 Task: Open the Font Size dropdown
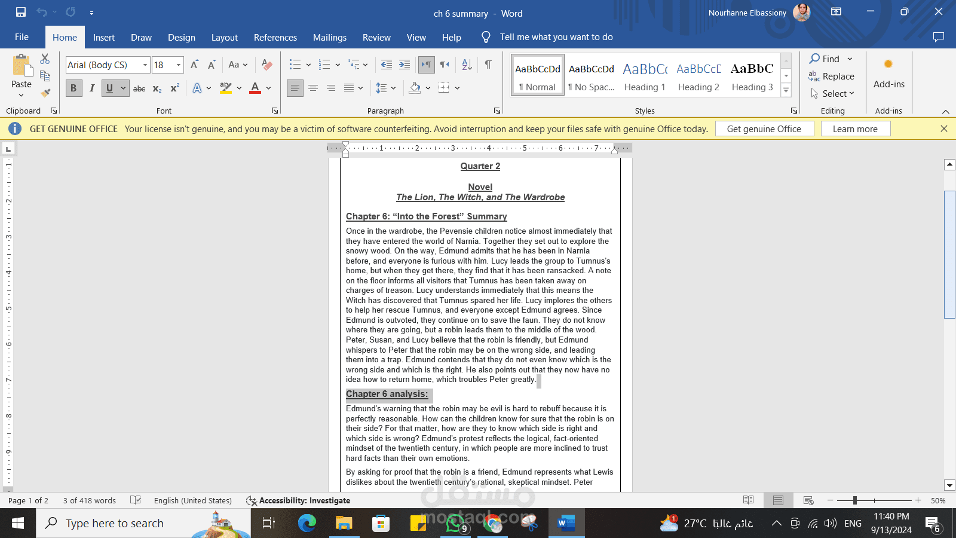tap(177, 65)
